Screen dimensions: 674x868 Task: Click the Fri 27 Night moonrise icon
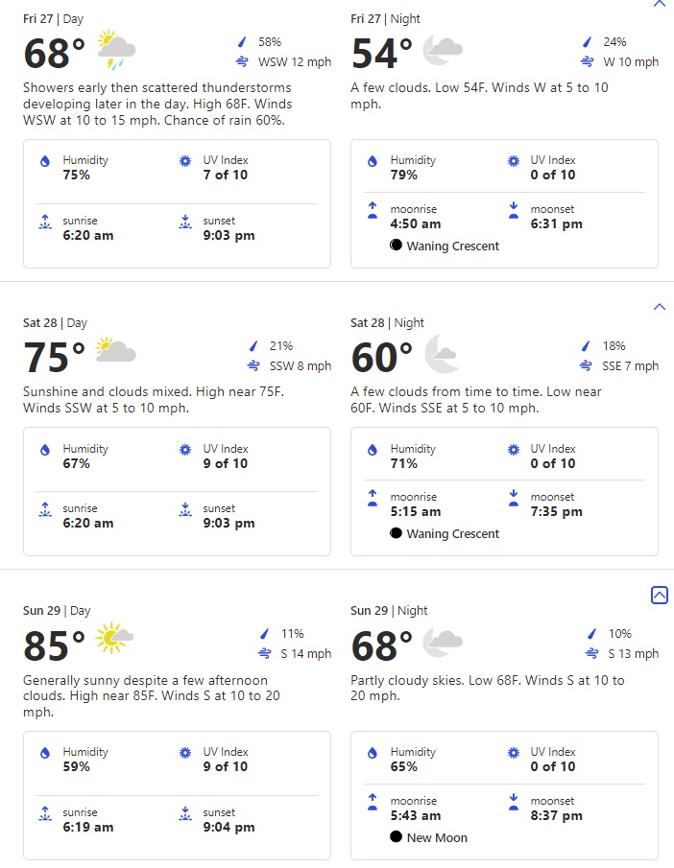373,210
